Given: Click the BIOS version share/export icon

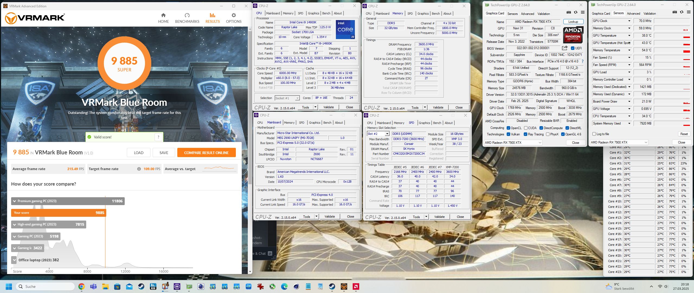Looking at the screenshot, I should [565, 48].
